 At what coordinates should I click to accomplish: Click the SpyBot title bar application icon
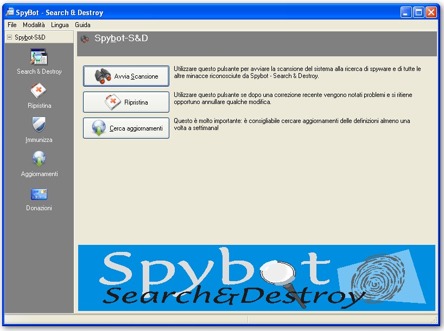10,12
